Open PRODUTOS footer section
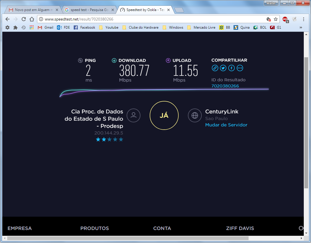Viewport: 311px width, 243px height. [95, 228]
